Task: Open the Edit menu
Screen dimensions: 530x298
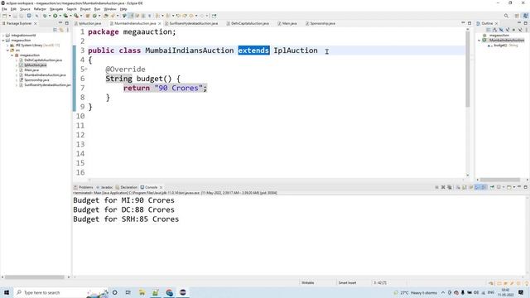Action: pos(13,9)
